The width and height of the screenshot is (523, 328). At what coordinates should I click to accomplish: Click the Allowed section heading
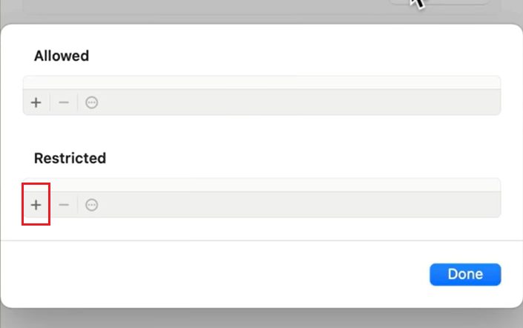point(62,56)
